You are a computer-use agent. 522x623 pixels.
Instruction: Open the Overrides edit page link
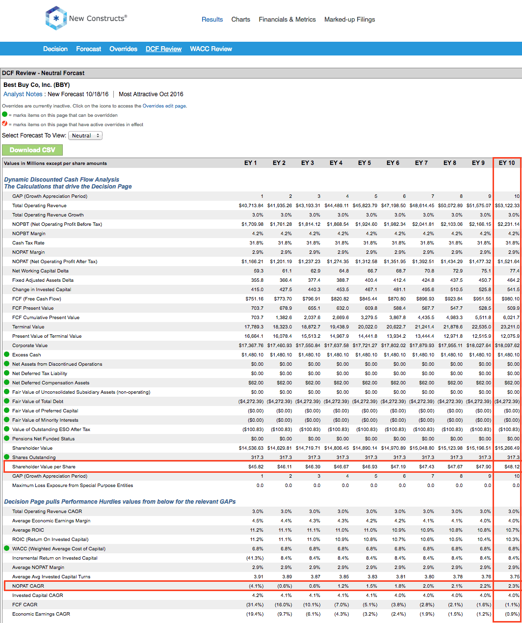tap(164, 106)
